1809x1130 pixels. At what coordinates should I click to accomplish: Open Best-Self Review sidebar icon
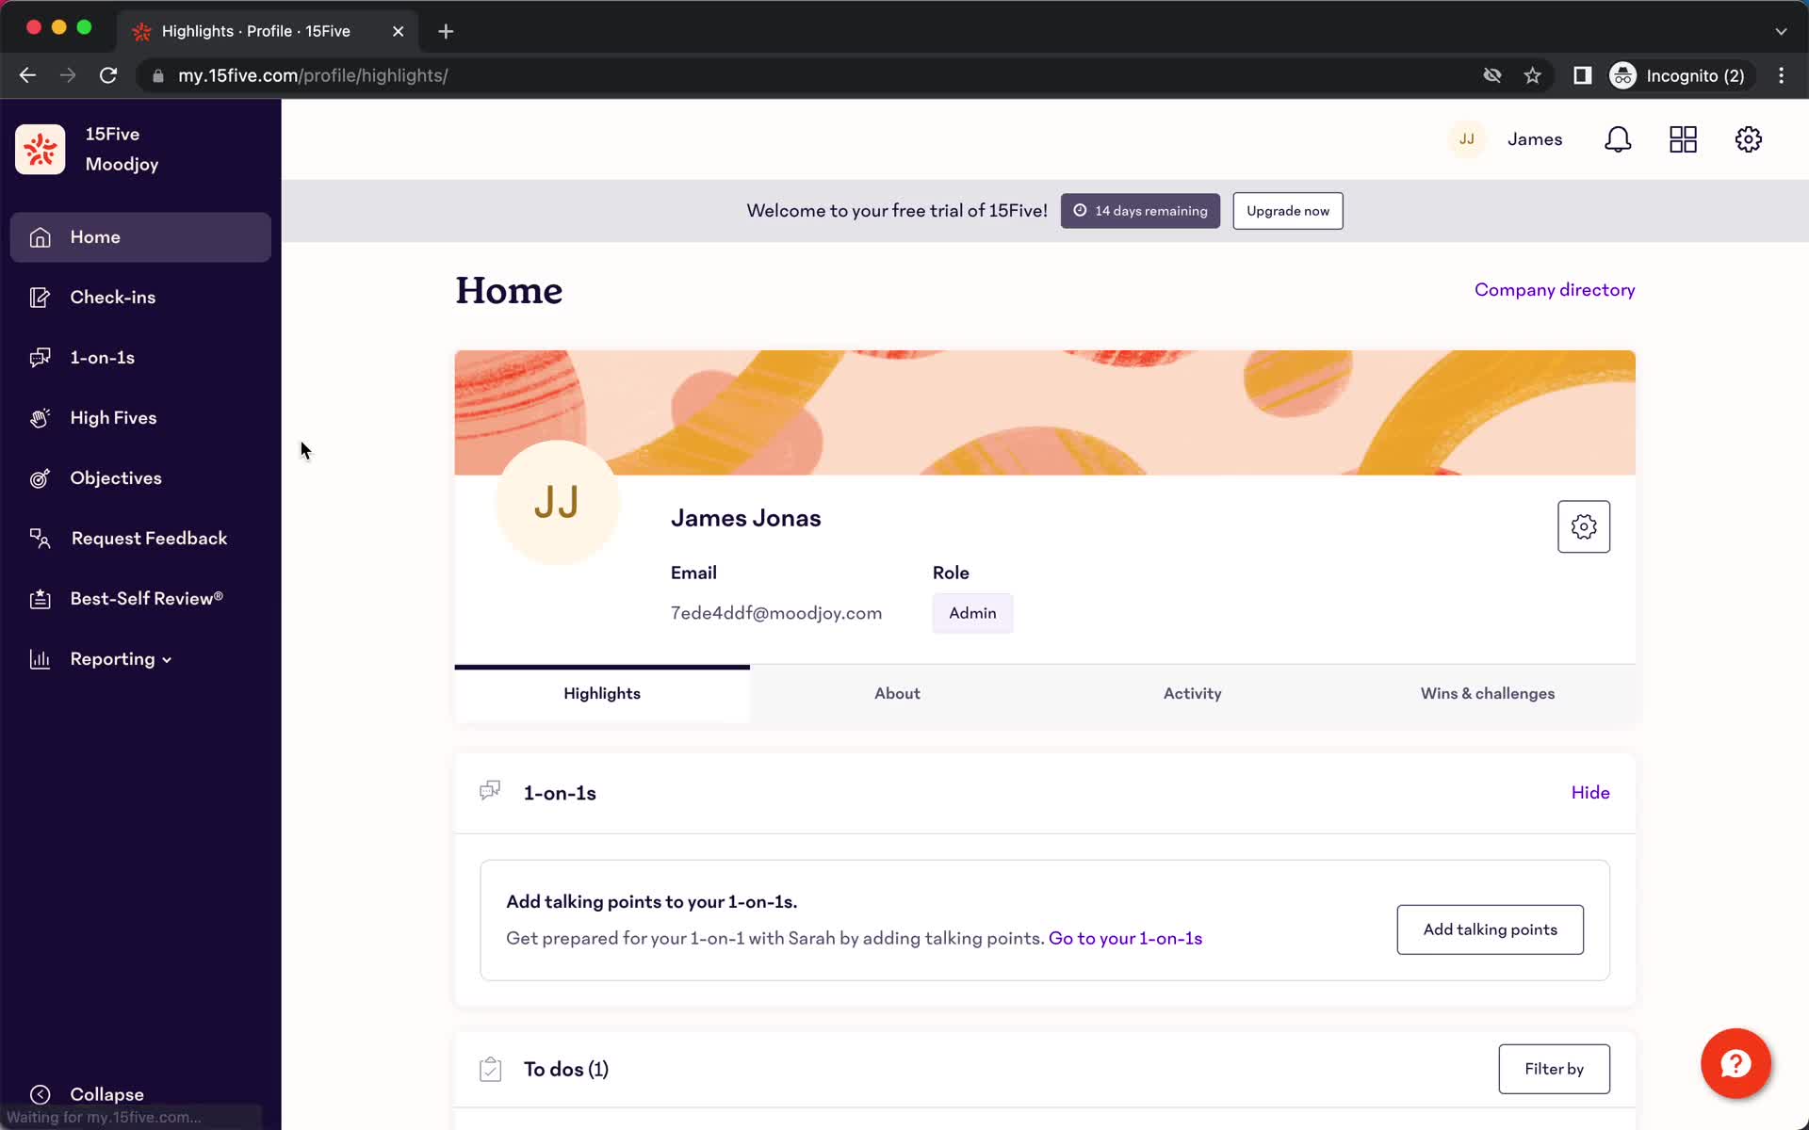pyautogui.click(x=39, y=598)
